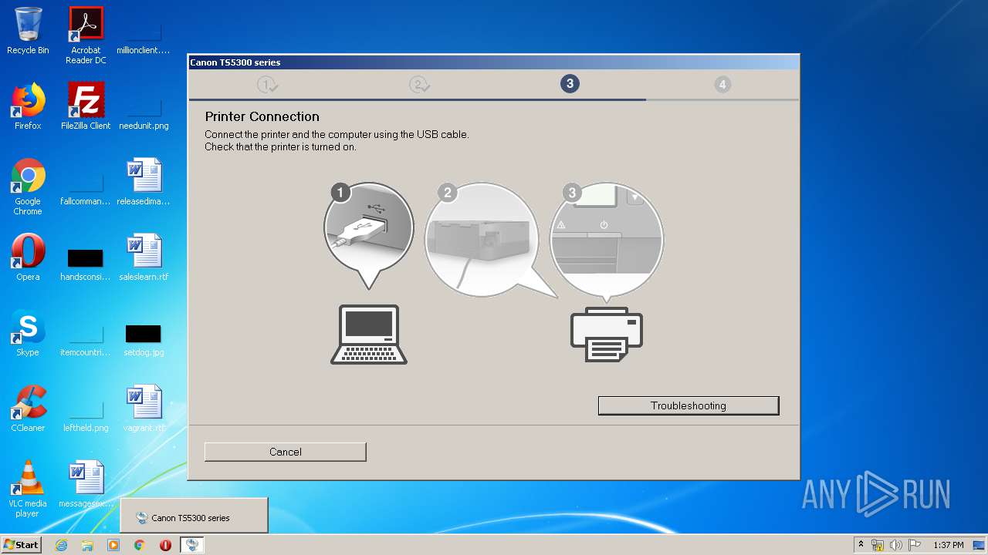Viewport: 988px width, 555px height.
Task: Open media player taskbar icon
Action: [x=113, y=545]
